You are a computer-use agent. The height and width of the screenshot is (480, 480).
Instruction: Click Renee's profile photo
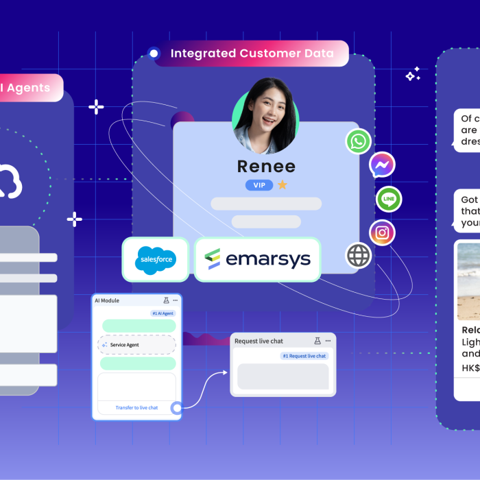point(265,117)
